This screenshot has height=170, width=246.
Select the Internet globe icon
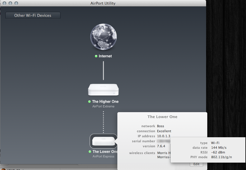pos(103,37)
